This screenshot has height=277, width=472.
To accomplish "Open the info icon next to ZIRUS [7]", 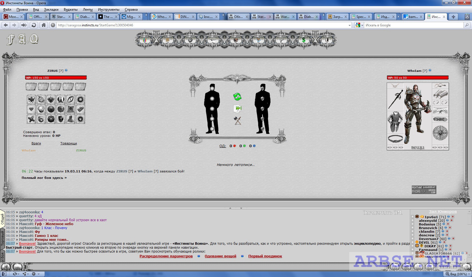I will pyautogui.click(x=66, y=70).
